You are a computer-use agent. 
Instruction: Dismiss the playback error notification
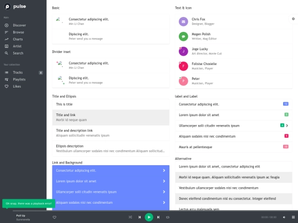[29, 204]
